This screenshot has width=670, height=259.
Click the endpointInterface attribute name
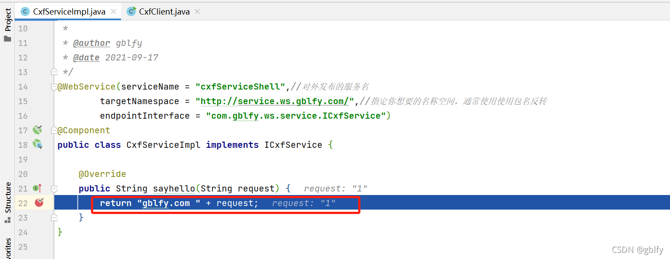tap(145, 116)
